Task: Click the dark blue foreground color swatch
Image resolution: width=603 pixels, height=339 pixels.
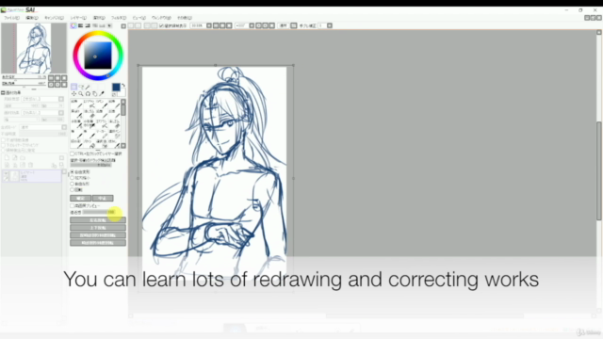Action: click(116, 88)
